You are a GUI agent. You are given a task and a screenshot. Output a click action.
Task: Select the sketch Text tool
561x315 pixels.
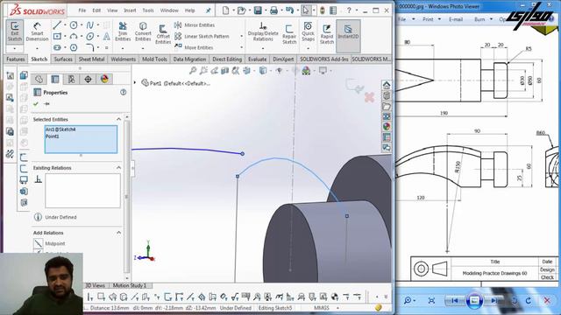click(106, 36)
